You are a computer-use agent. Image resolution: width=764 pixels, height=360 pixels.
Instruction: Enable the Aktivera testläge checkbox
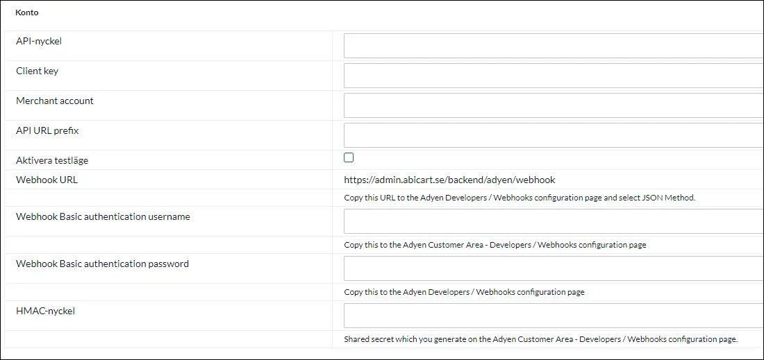click(x=349, y=157)
